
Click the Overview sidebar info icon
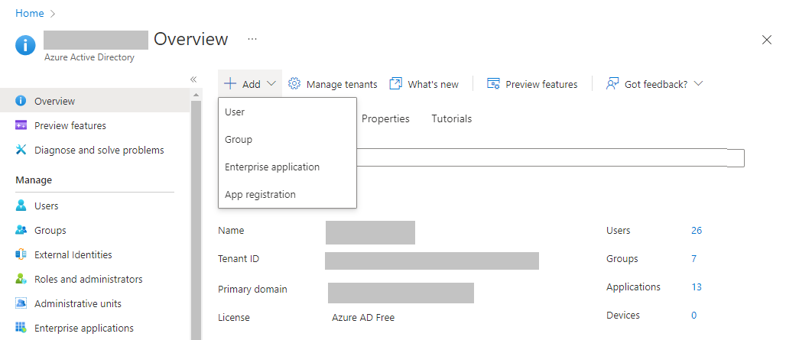tap(21, 101)
